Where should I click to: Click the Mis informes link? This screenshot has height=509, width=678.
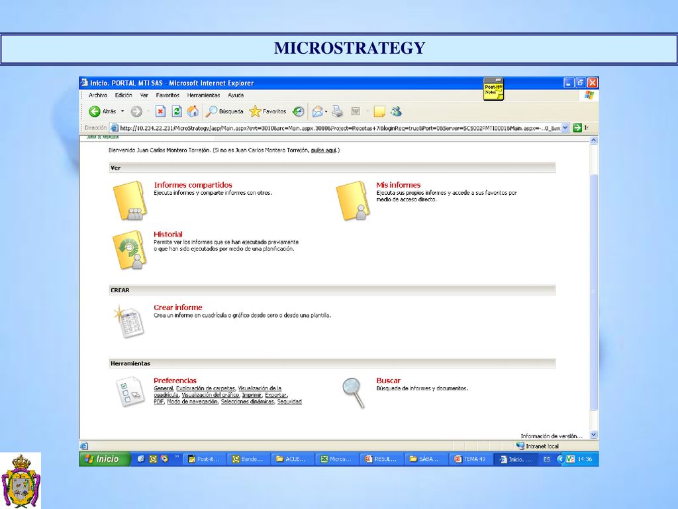[x=398, y=185]
